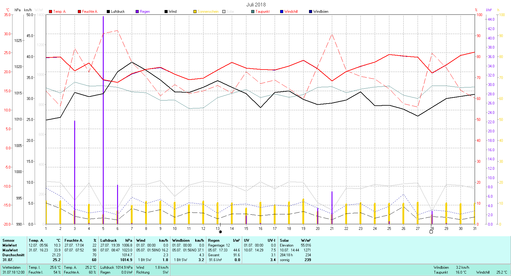Image resolution: width=511 pixels, height=276 pixels.
Task: Click the red Temp. A. legend swatch
Action: [50, 12]
